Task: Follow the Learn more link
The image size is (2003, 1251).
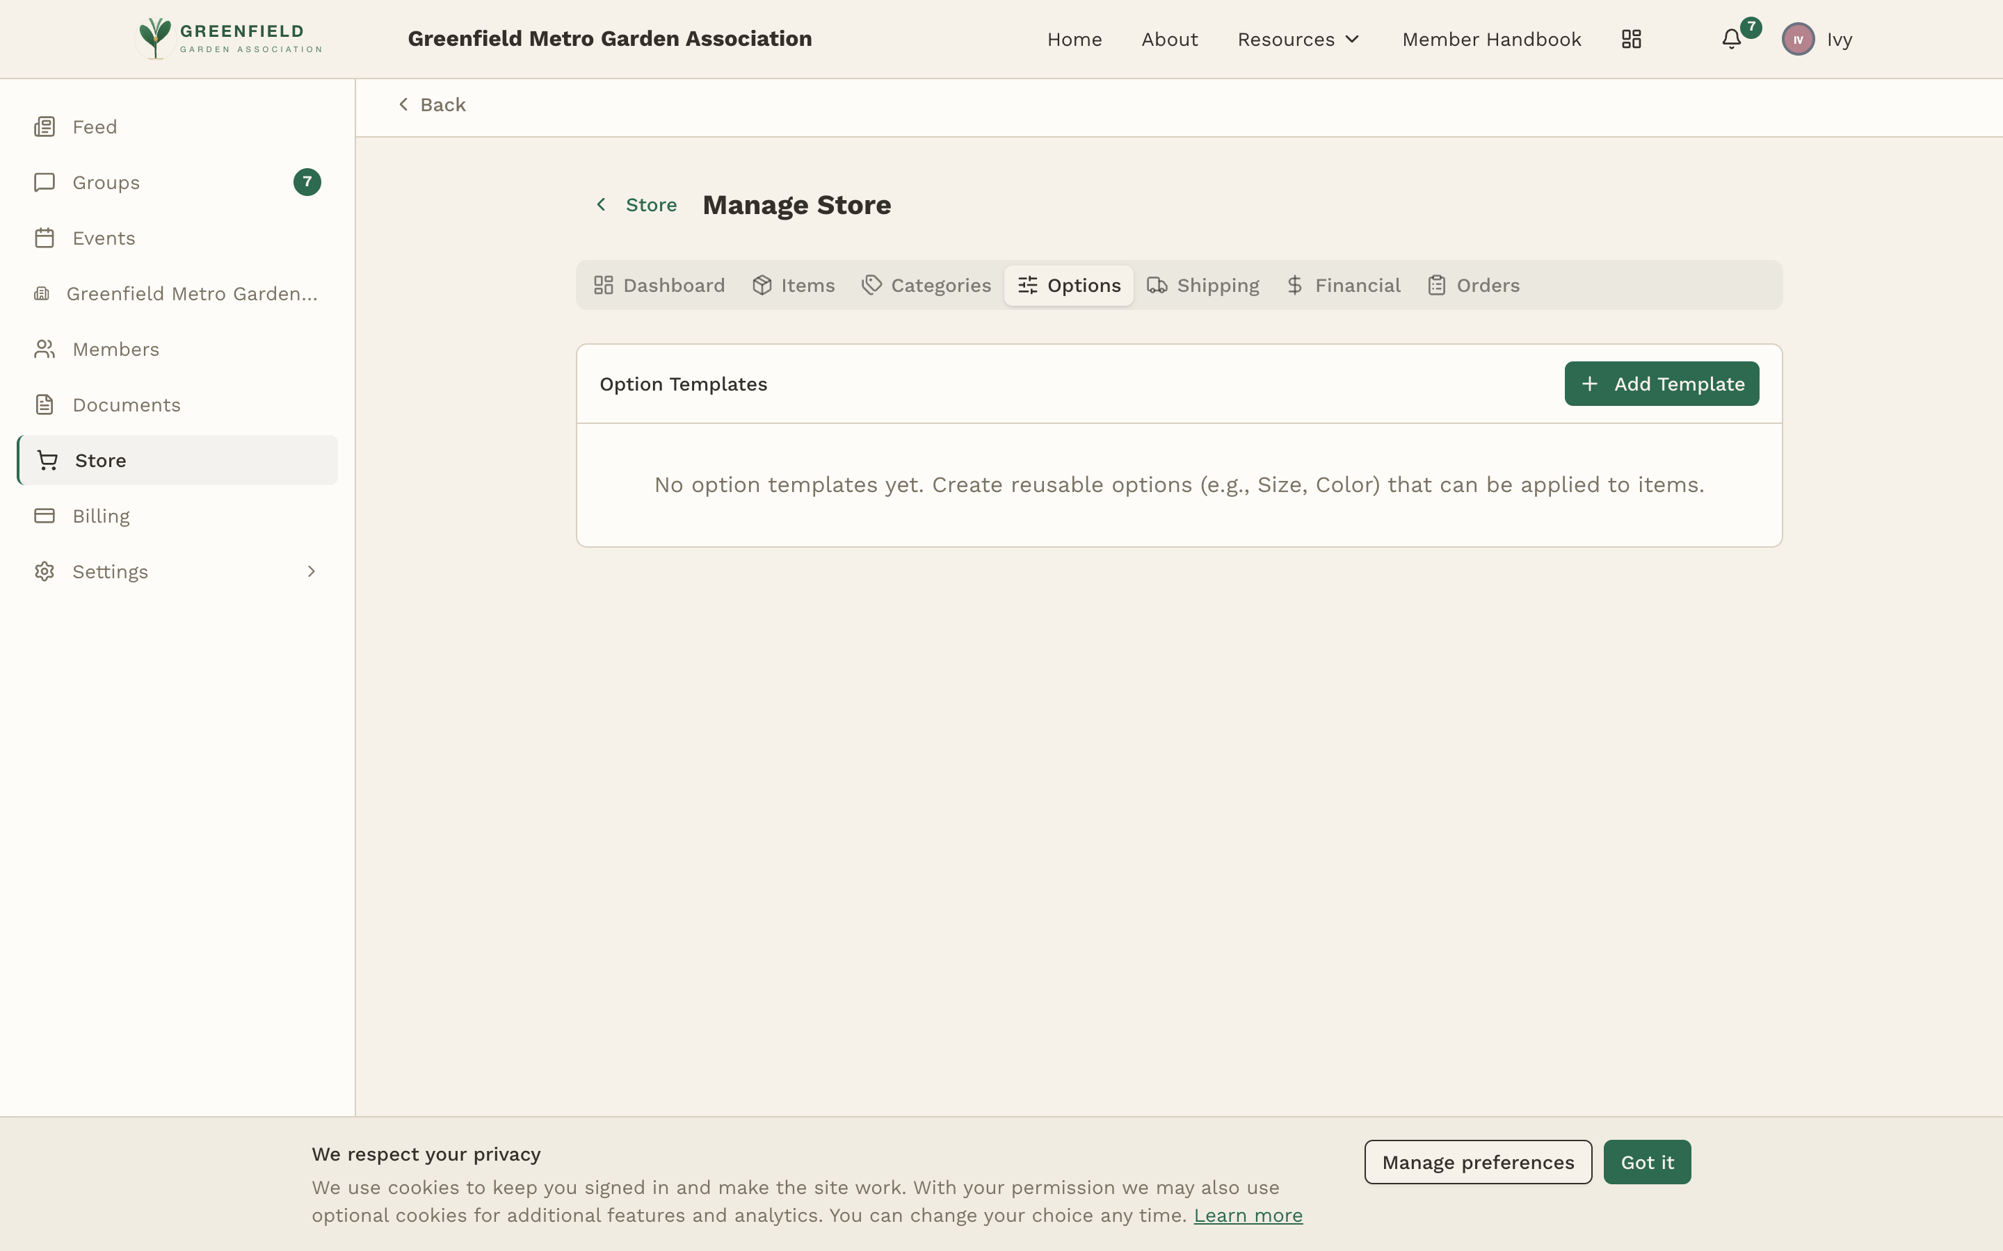Action: click(x=1247, y=1216)
